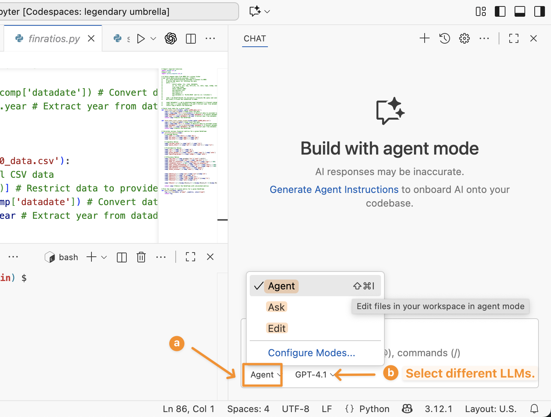Screen dimensions: 551x417
Task: Open Copilot status icon in status bar
Action: point(407,409)
